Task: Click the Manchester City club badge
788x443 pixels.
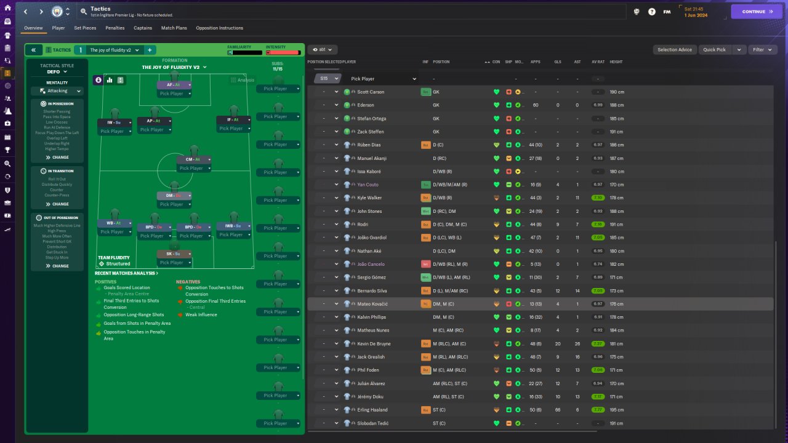Action: [x=57, y=12]
